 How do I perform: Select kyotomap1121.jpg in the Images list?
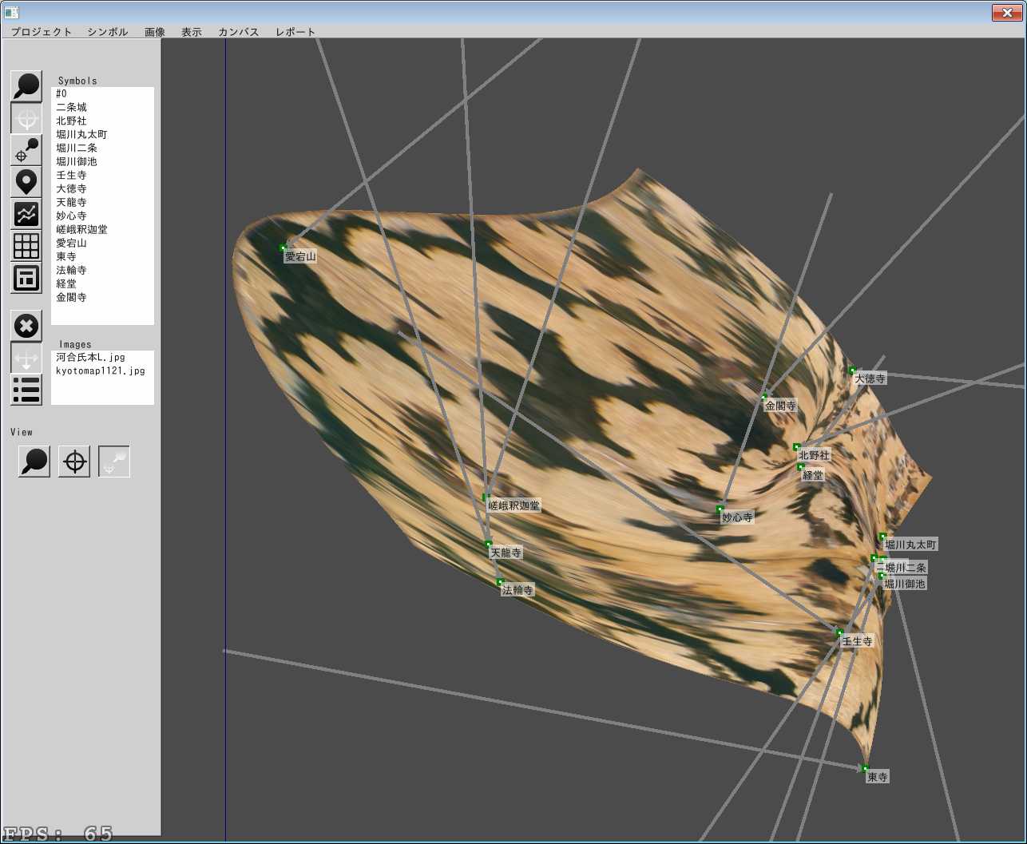[x=102, y=370]
